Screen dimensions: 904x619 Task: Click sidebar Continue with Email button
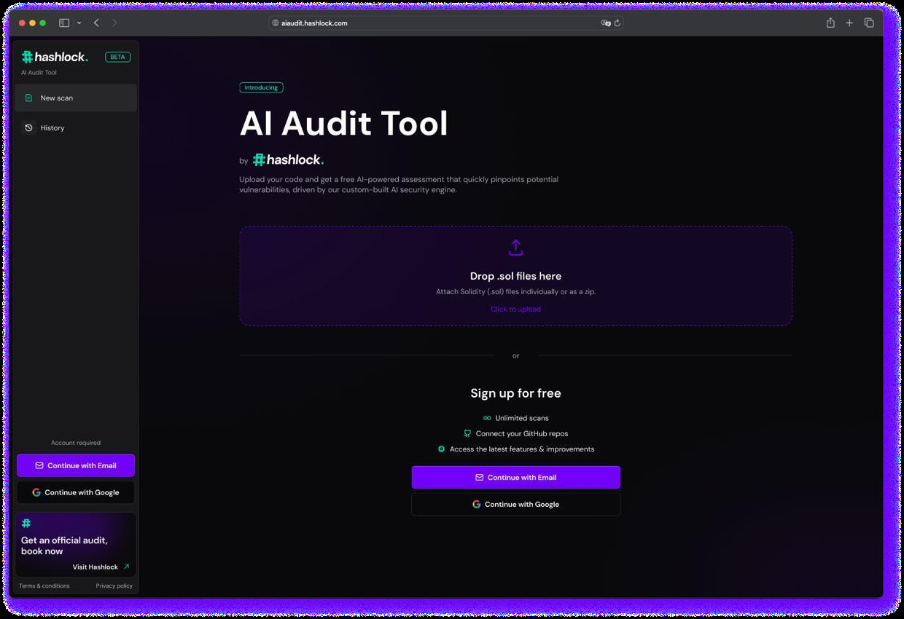click(76, 466)
